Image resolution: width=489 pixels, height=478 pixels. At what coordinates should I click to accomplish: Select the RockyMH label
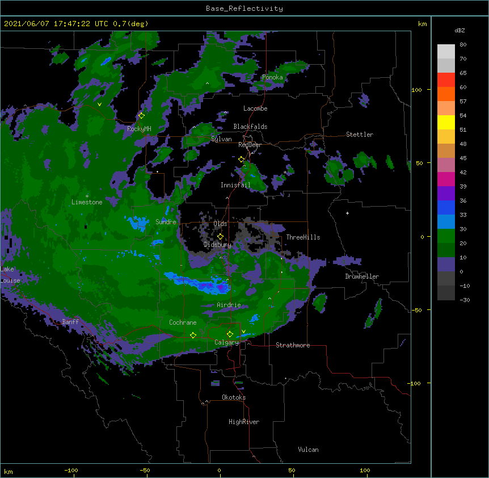tap(139, 129)
